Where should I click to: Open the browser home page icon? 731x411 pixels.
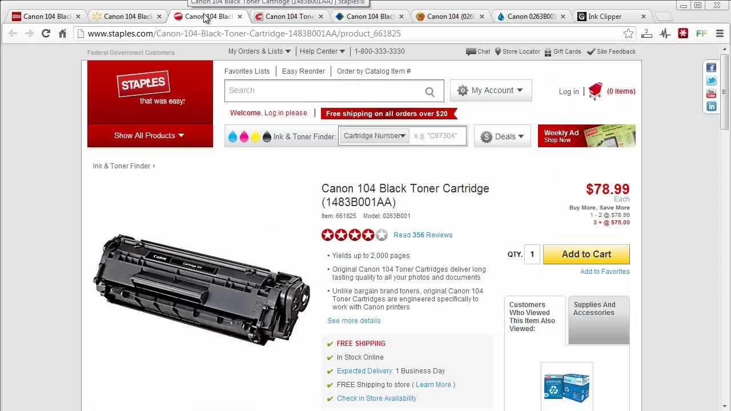point(62,34)
